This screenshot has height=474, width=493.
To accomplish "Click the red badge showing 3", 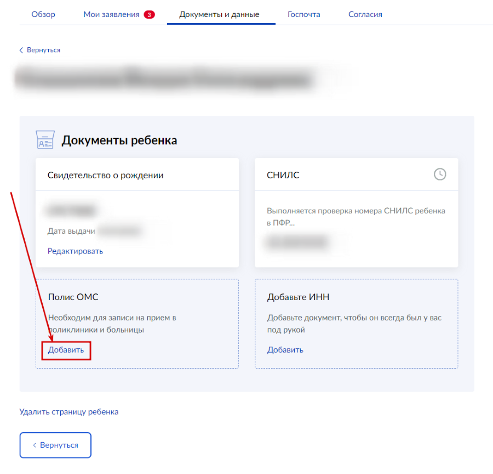I will tap(149, 15).
